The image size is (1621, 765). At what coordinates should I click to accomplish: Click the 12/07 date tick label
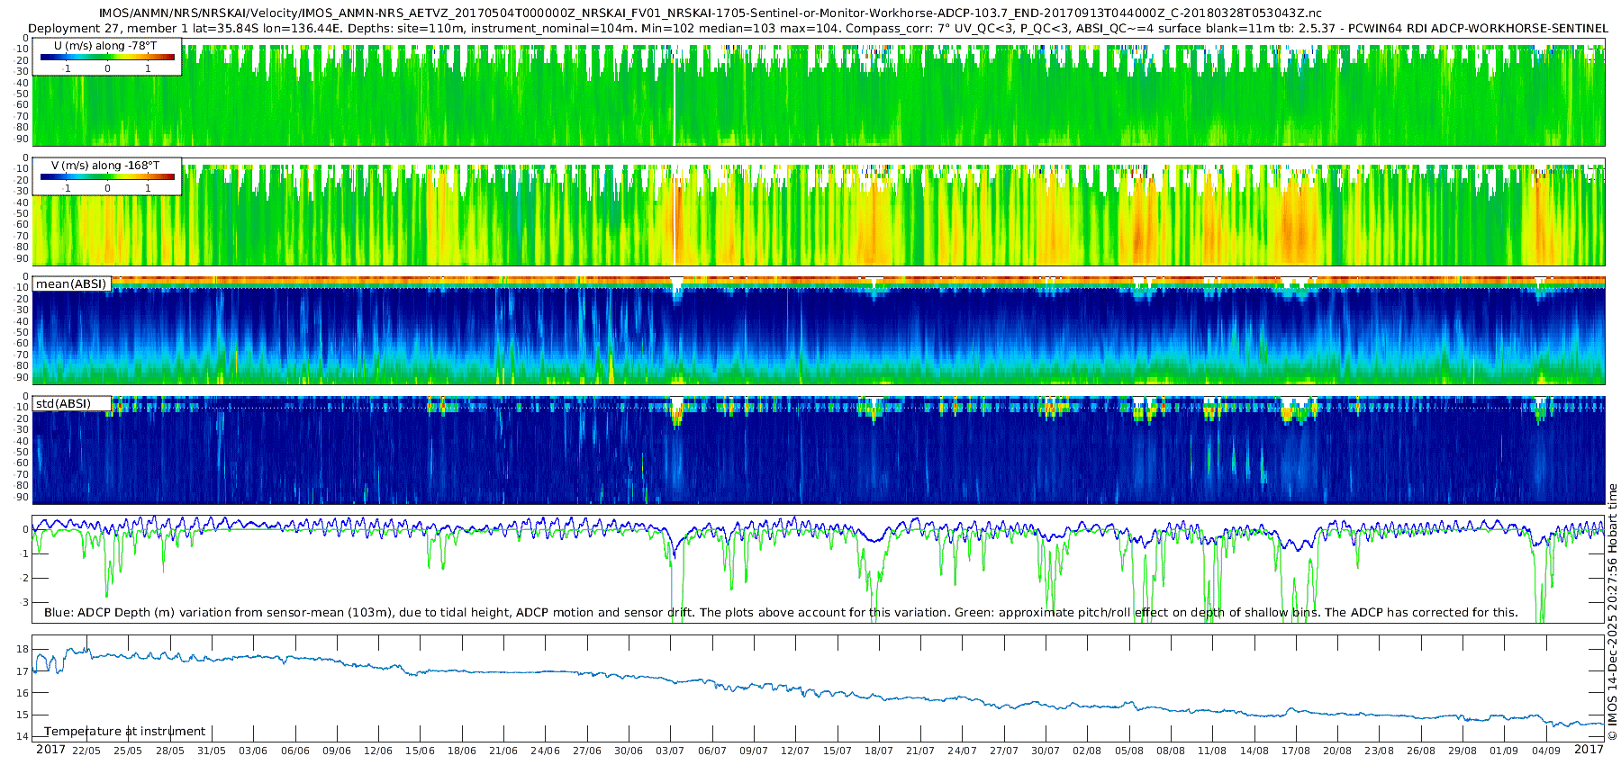[795, 751]
